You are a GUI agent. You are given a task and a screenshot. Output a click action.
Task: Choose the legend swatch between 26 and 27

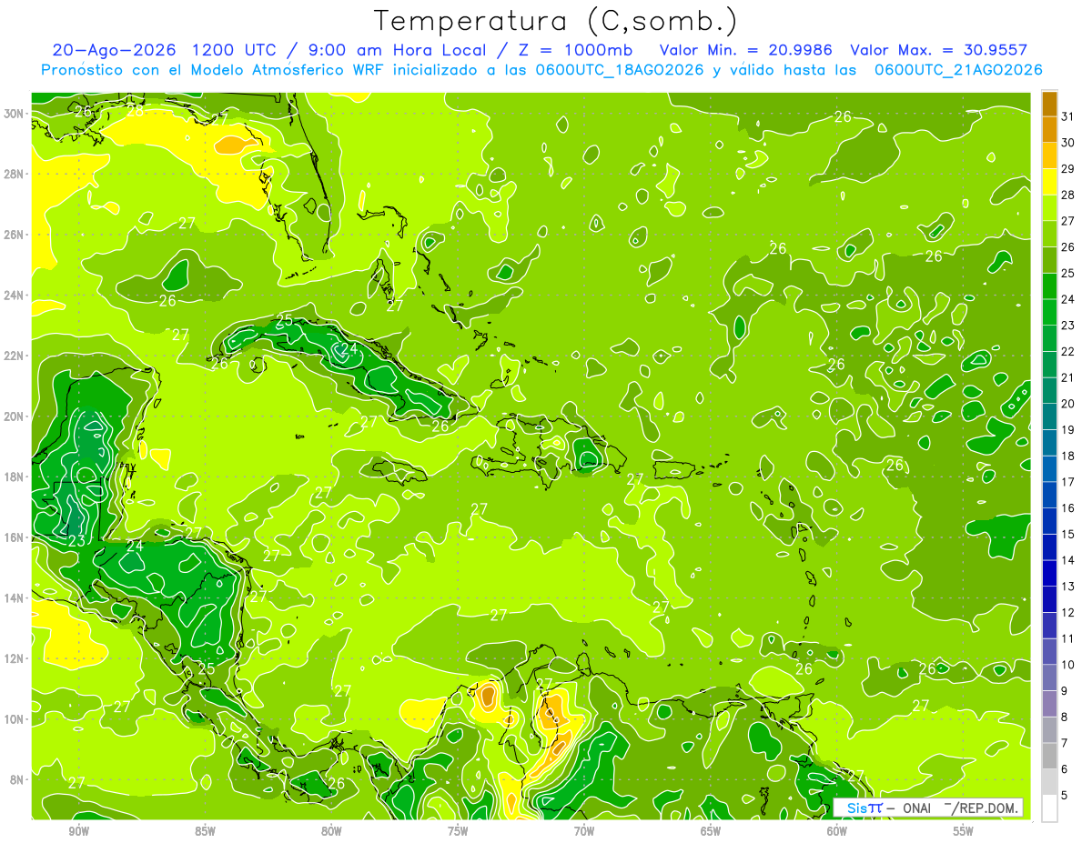click(x=1049, y=234)
